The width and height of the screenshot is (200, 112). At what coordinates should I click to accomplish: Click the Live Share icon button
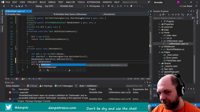click(x=186, y=6)
